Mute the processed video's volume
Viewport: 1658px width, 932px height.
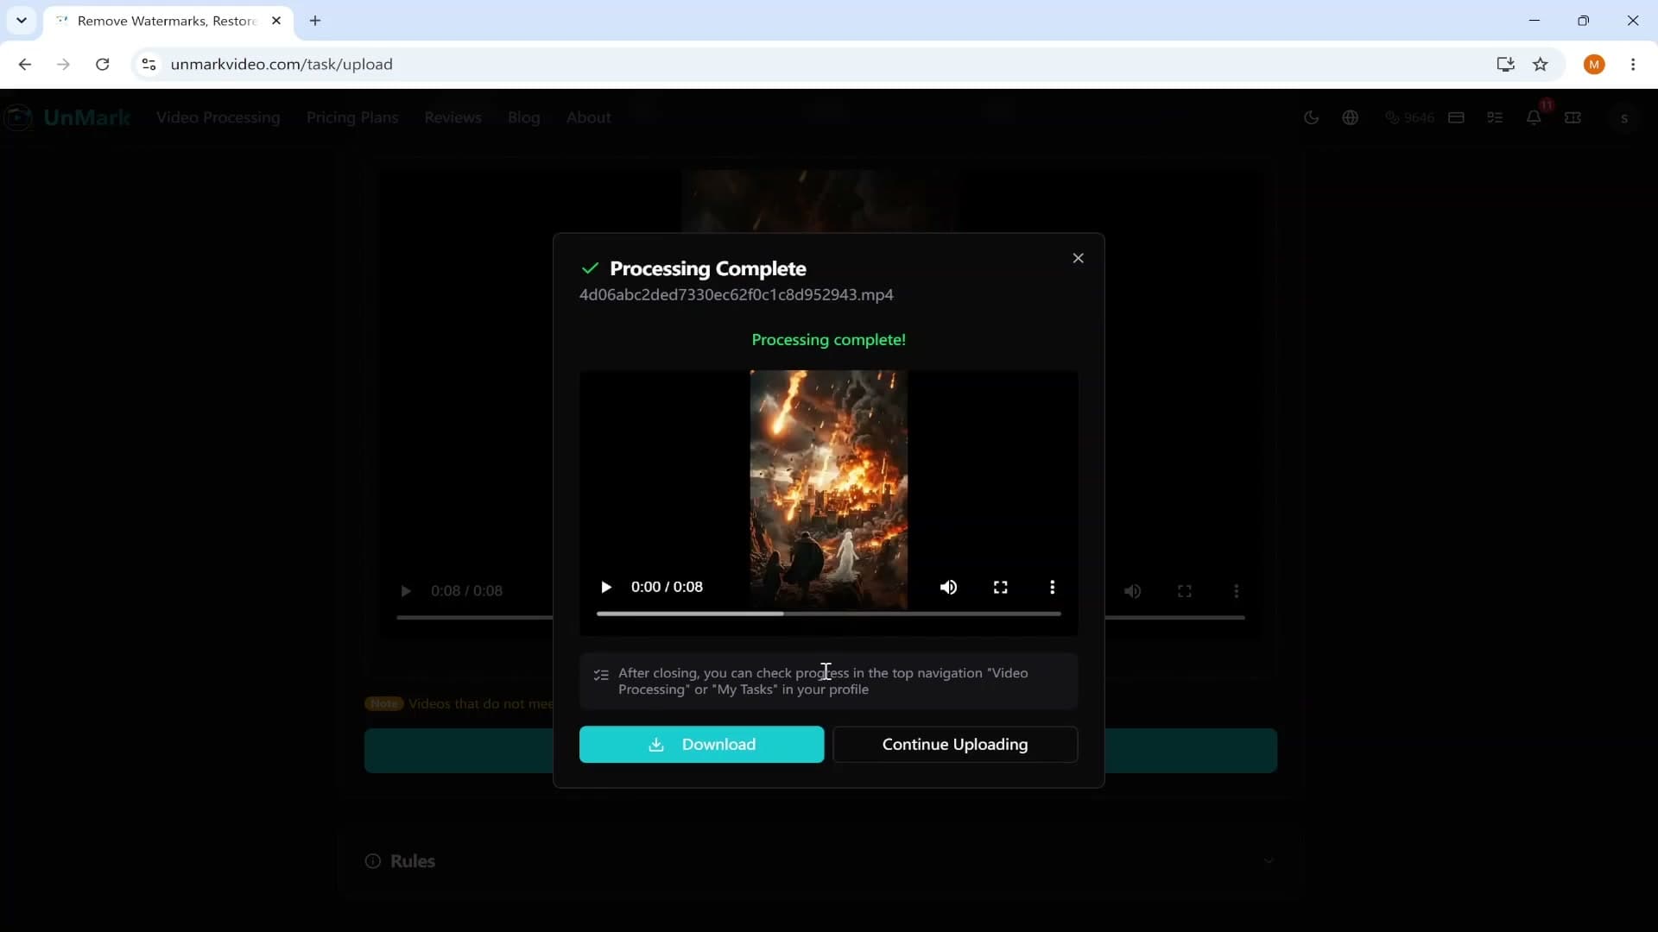pos(948,588)
